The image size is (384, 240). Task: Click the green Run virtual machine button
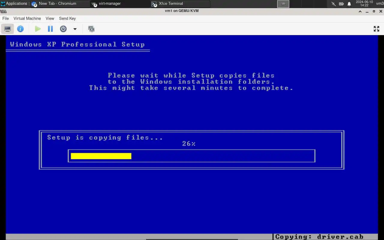point(38,29)
